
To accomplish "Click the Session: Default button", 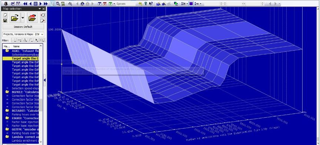I will pos(23,27).
